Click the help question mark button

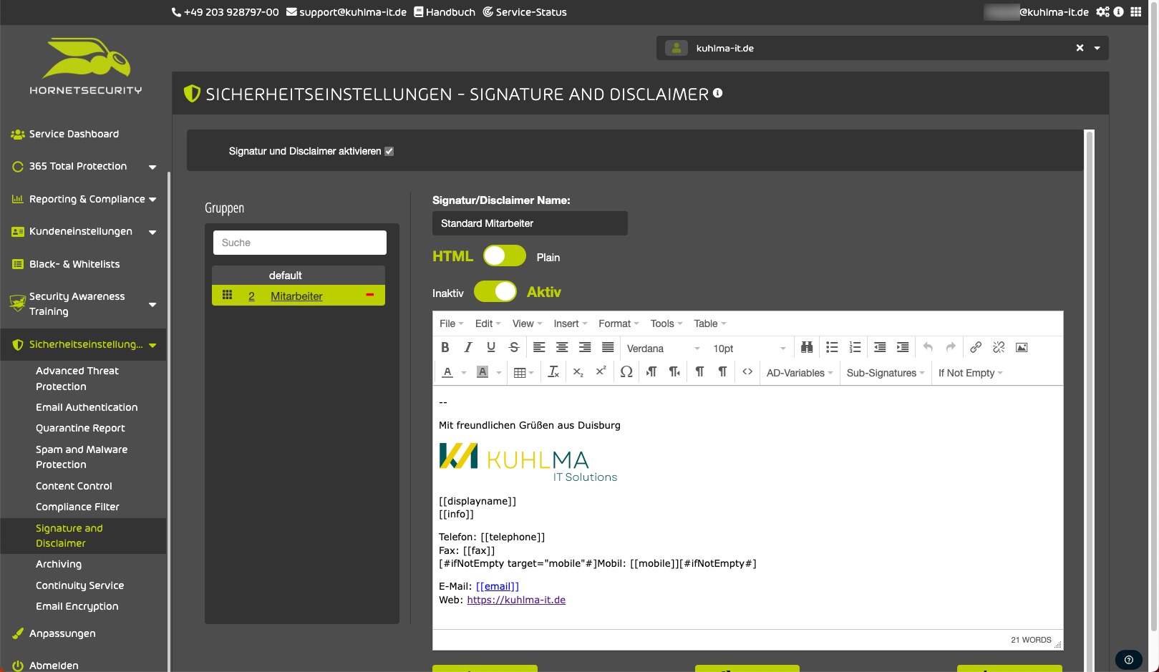pyautogui.click(x=1129, y=660)
